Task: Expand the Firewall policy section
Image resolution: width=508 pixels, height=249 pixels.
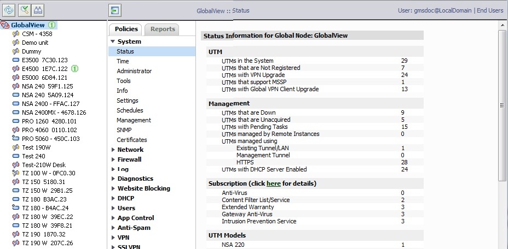Action: (113, 159)
